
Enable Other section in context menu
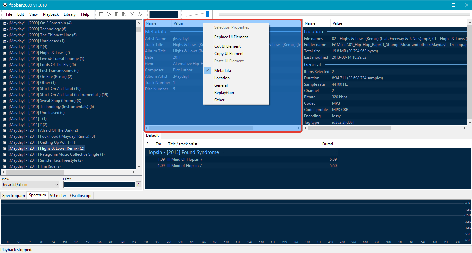pyautogui.click(x=236, y=100)
